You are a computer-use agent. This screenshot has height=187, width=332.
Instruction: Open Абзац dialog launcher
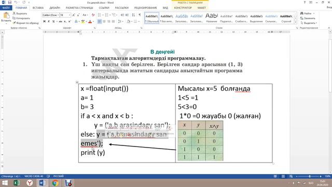(142, 28)
